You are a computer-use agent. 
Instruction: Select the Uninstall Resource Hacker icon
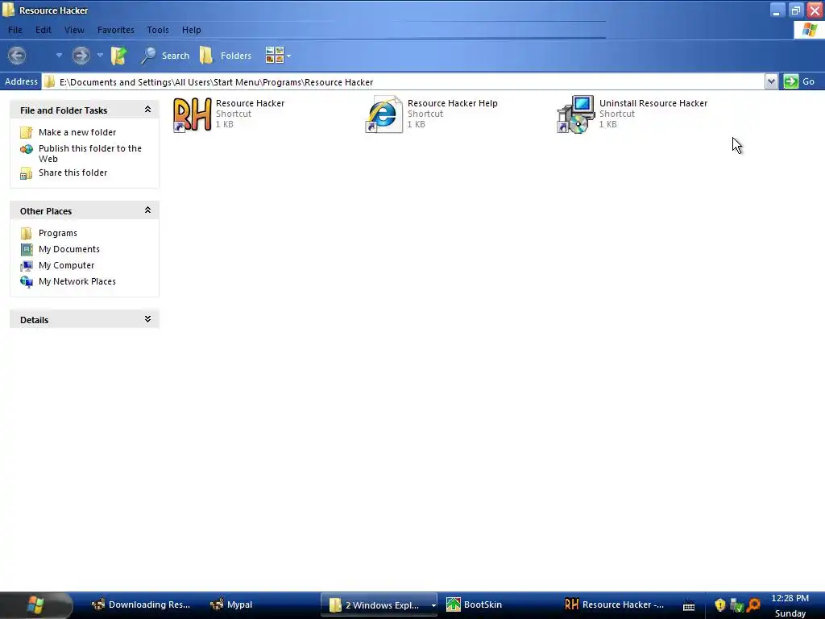pyautogui.click(x=575, y=114)
